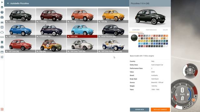Viewport: 200px width, 112px height.
Task: Click the Value row label
Action: pos(132,72)
